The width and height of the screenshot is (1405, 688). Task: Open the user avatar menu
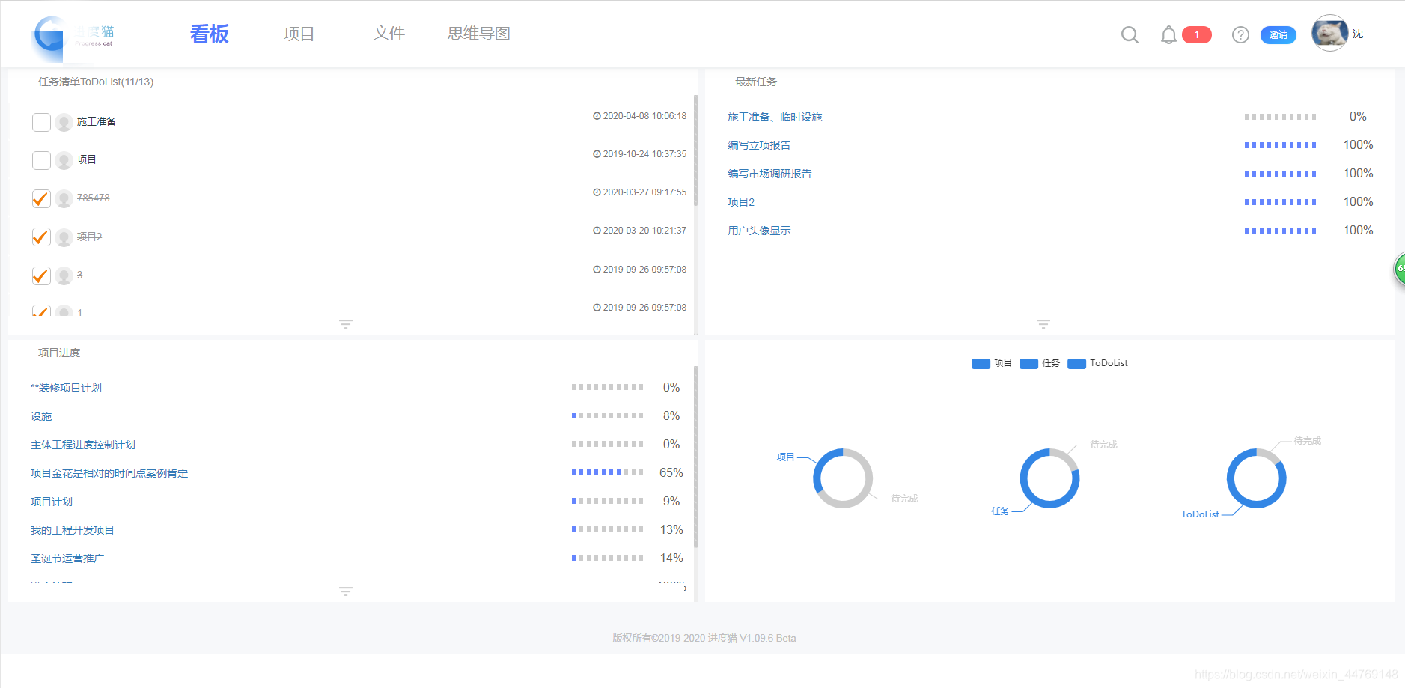pyautogui.click(x=1329, y=32)
